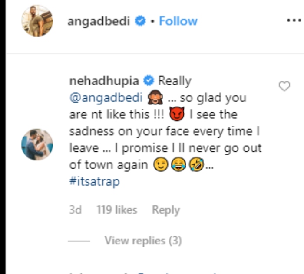The width and height of the screenshot is (304, 274).
Task: Click the angadbedi username in the header
Action: (x=99, y=21)
